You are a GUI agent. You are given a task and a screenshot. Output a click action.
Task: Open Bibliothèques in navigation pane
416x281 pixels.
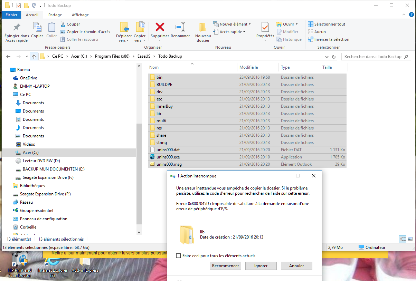pos(32,186)
